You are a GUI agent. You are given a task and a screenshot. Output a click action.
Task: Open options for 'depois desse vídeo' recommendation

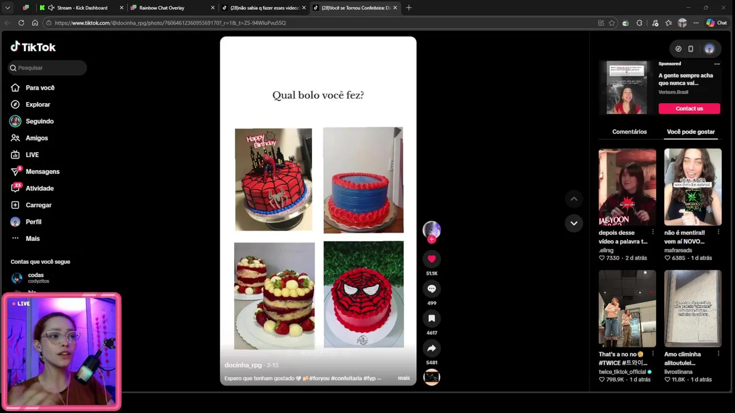click(x=653, y=232)
